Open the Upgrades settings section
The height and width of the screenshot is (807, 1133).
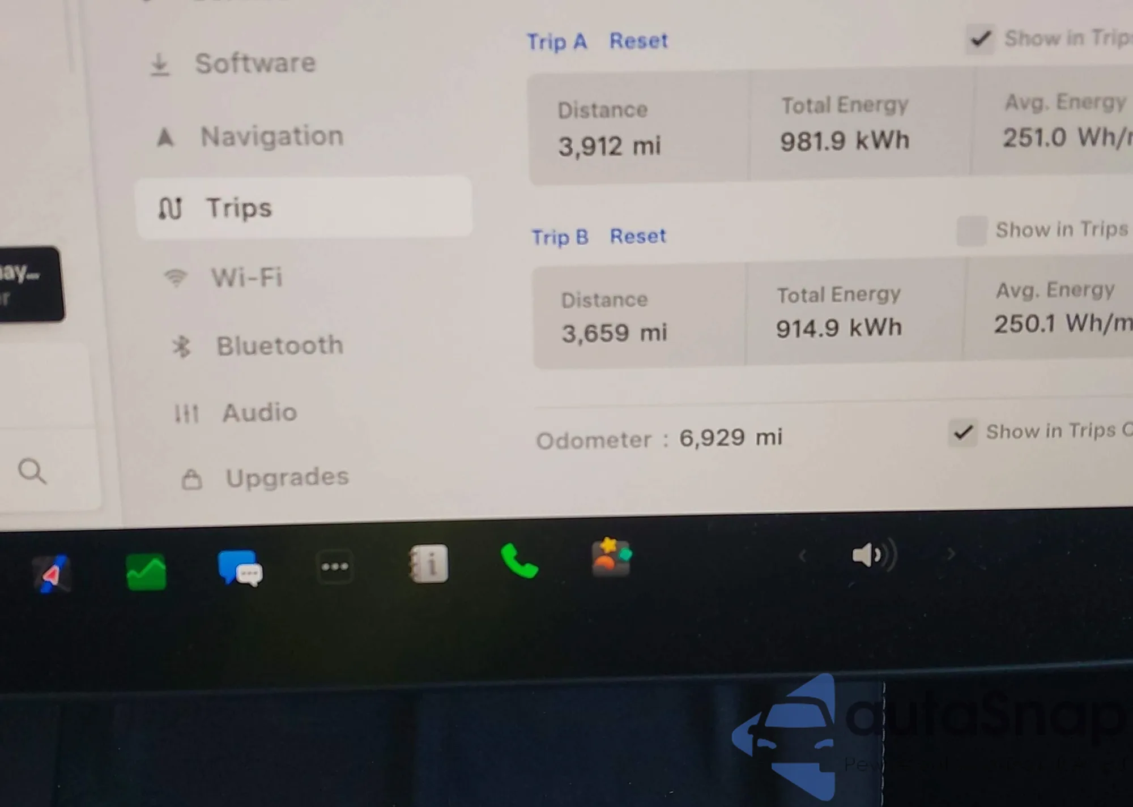click(x=287, y=478)
